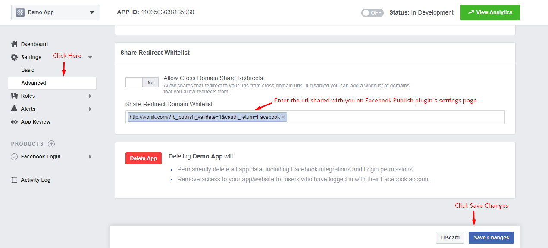Click Save Changes button

point(491,238)
